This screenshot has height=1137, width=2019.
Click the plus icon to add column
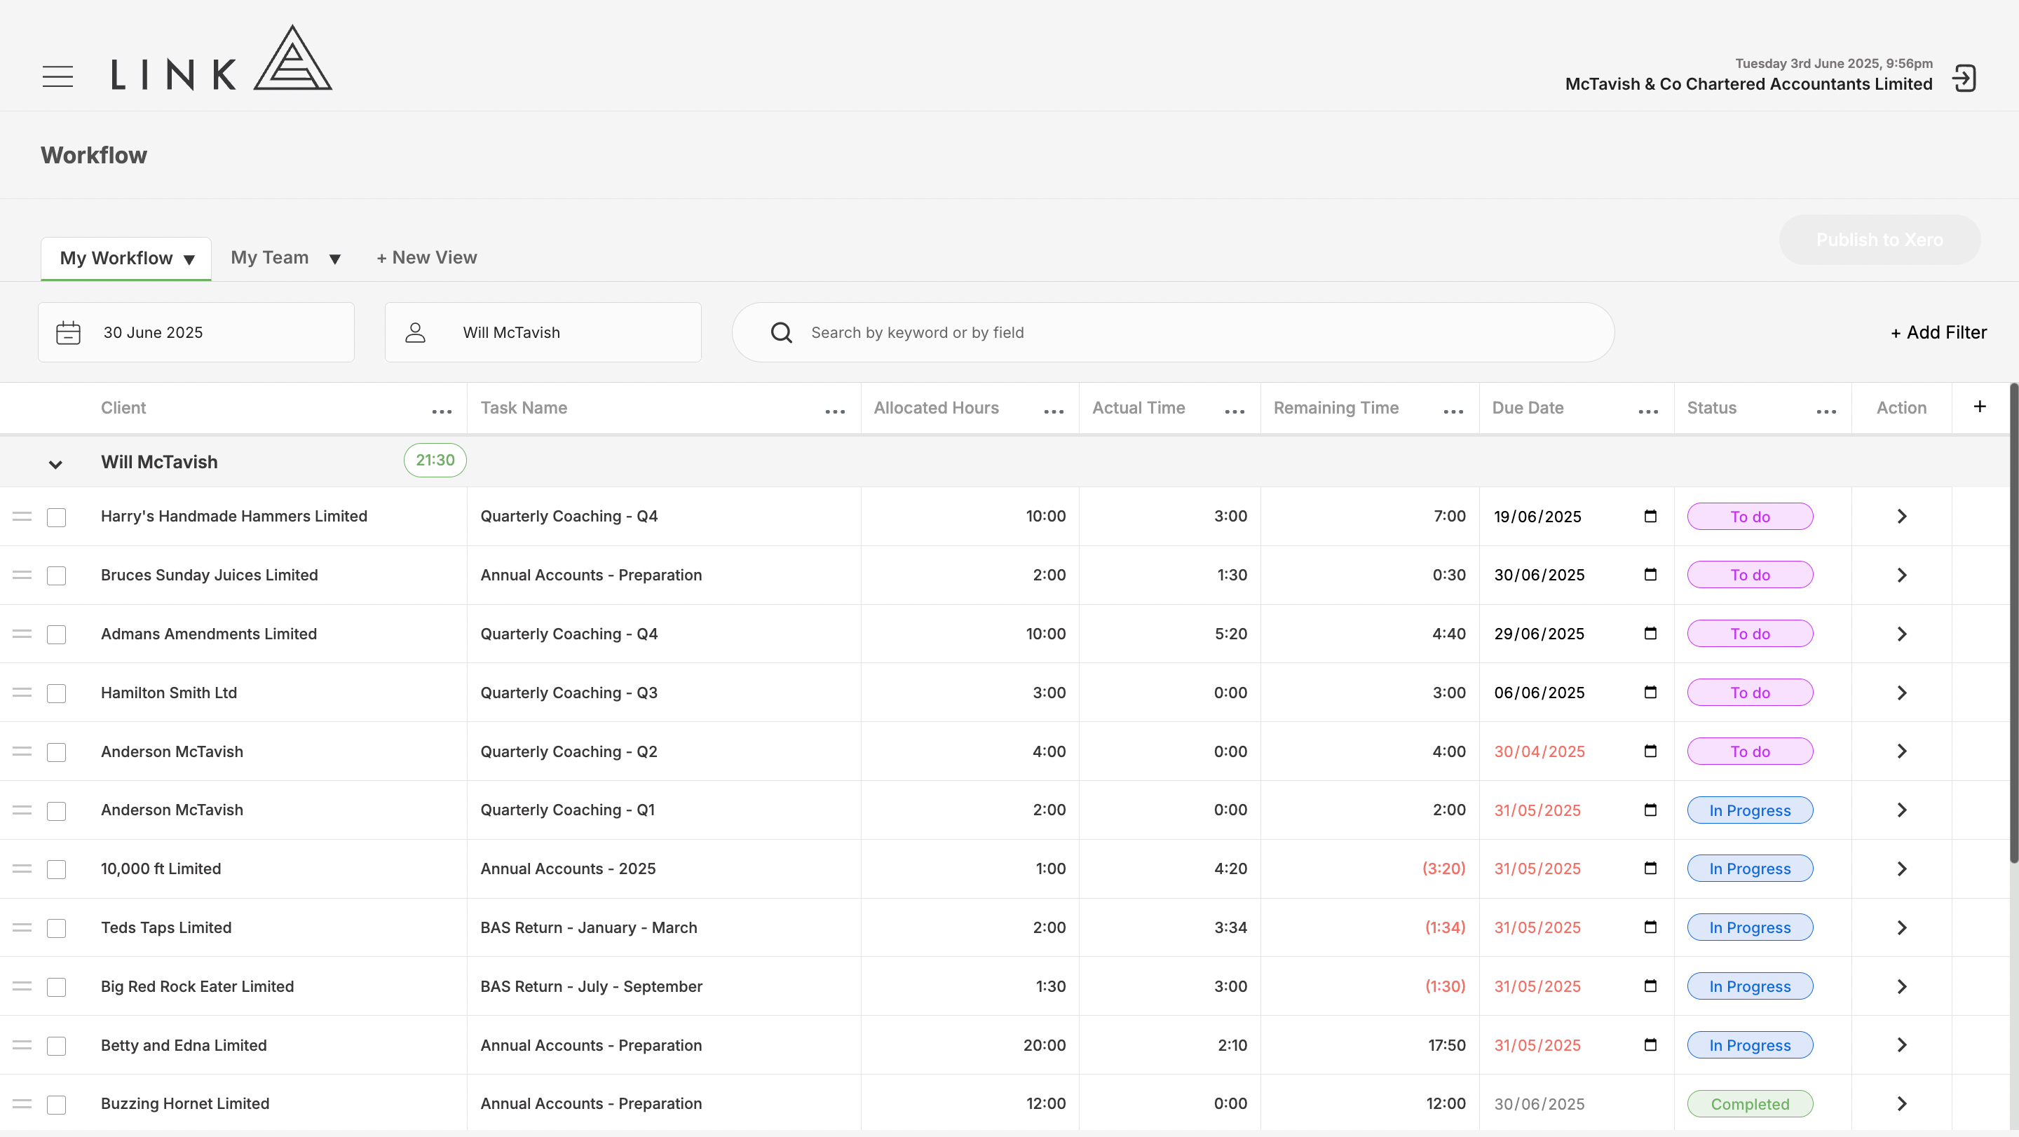pyautogui.click(x=1979, y=407)
